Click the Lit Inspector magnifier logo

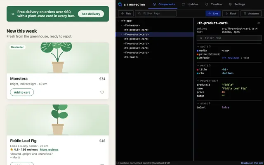click(x=120, y=5)
